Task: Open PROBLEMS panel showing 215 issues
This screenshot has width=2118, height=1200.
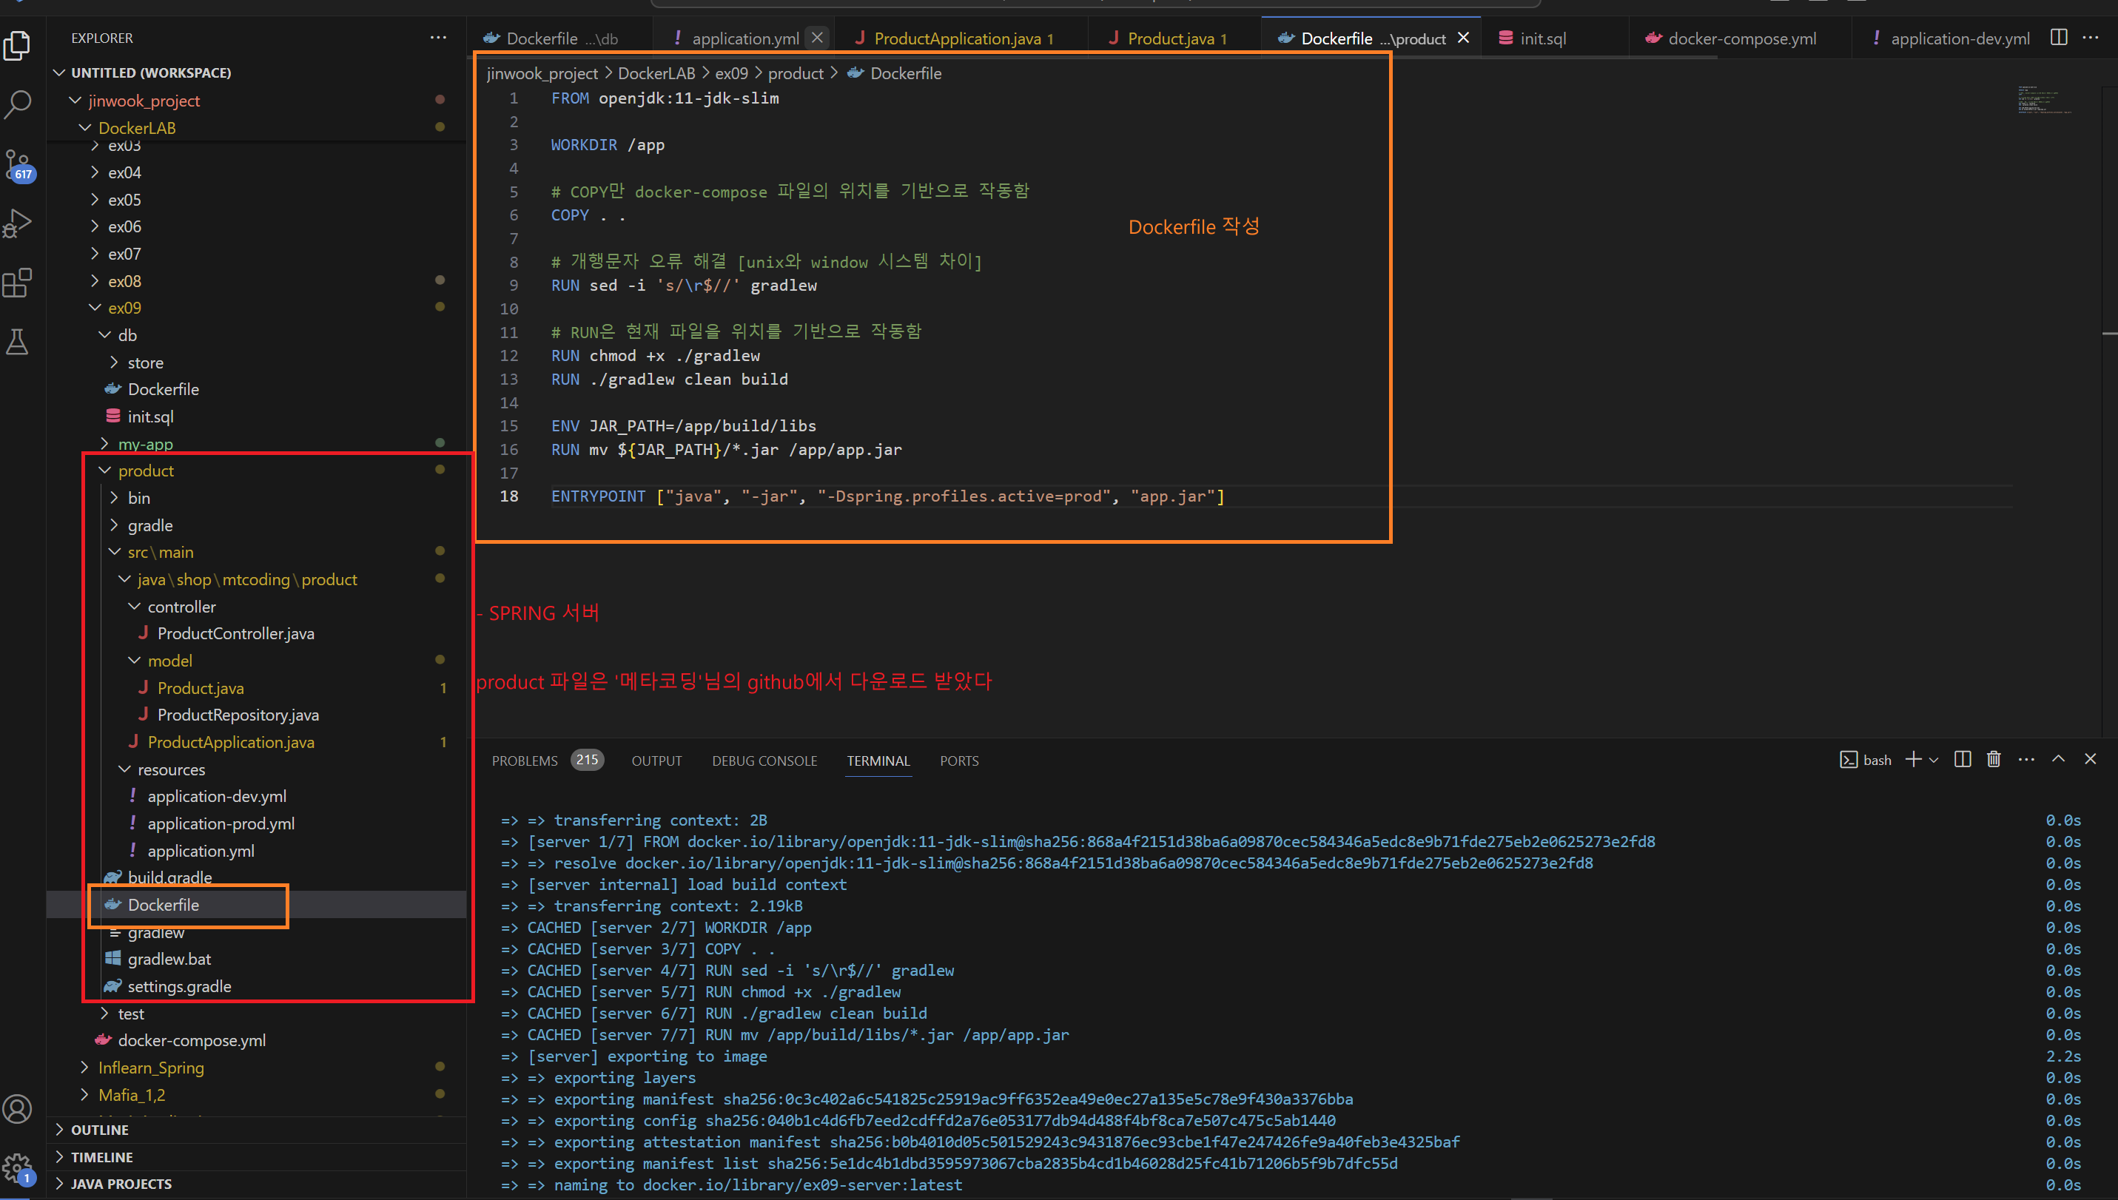Action: 525,761
